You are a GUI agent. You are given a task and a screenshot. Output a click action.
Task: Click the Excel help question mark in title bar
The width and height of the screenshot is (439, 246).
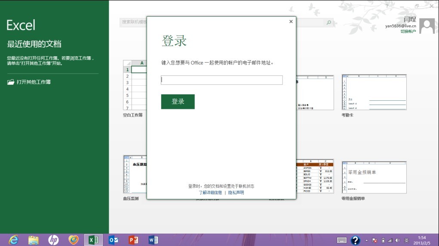(387, 6)
